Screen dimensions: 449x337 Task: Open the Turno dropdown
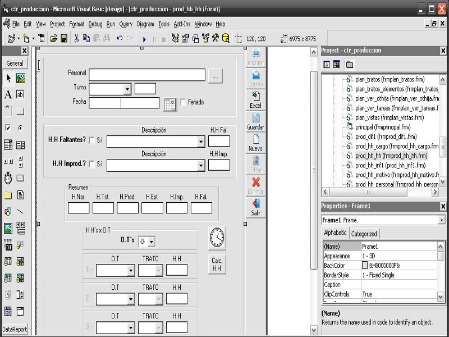click(127, 89)
